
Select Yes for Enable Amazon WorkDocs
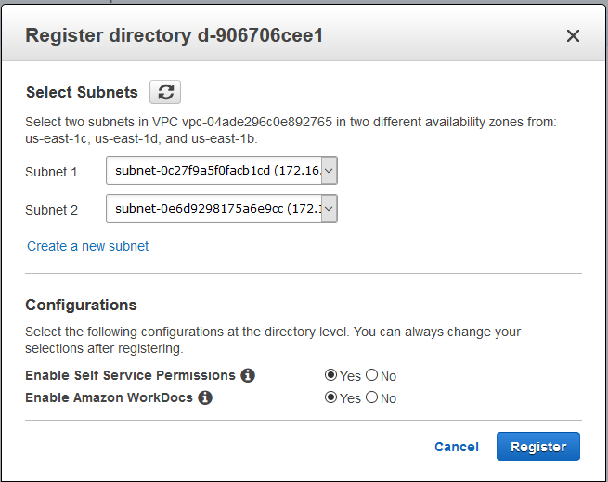coord(330,397)
